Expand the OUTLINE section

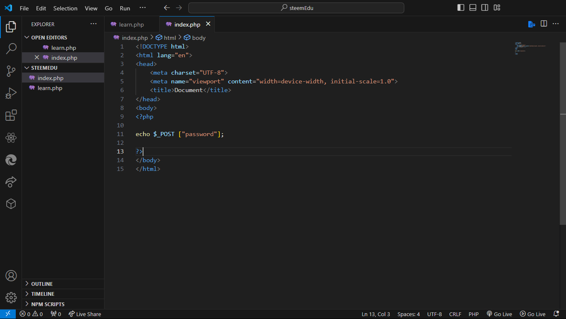[42, 284]
